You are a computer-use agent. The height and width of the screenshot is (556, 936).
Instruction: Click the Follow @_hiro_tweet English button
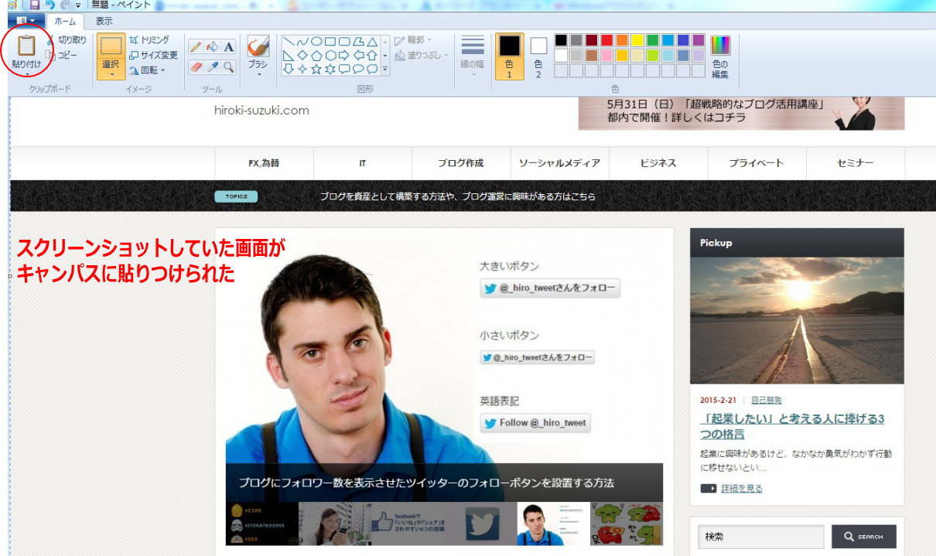pos(535,423)
